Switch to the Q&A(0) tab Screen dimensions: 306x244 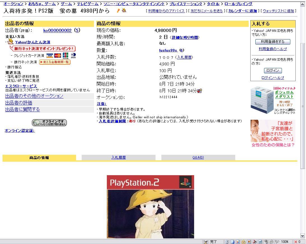pos(198,157)
